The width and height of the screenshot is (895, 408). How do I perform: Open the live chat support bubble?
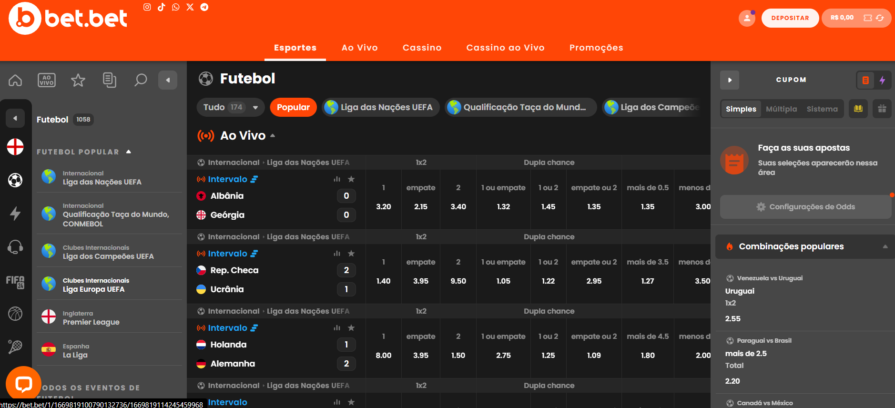[x=23, y=383]
